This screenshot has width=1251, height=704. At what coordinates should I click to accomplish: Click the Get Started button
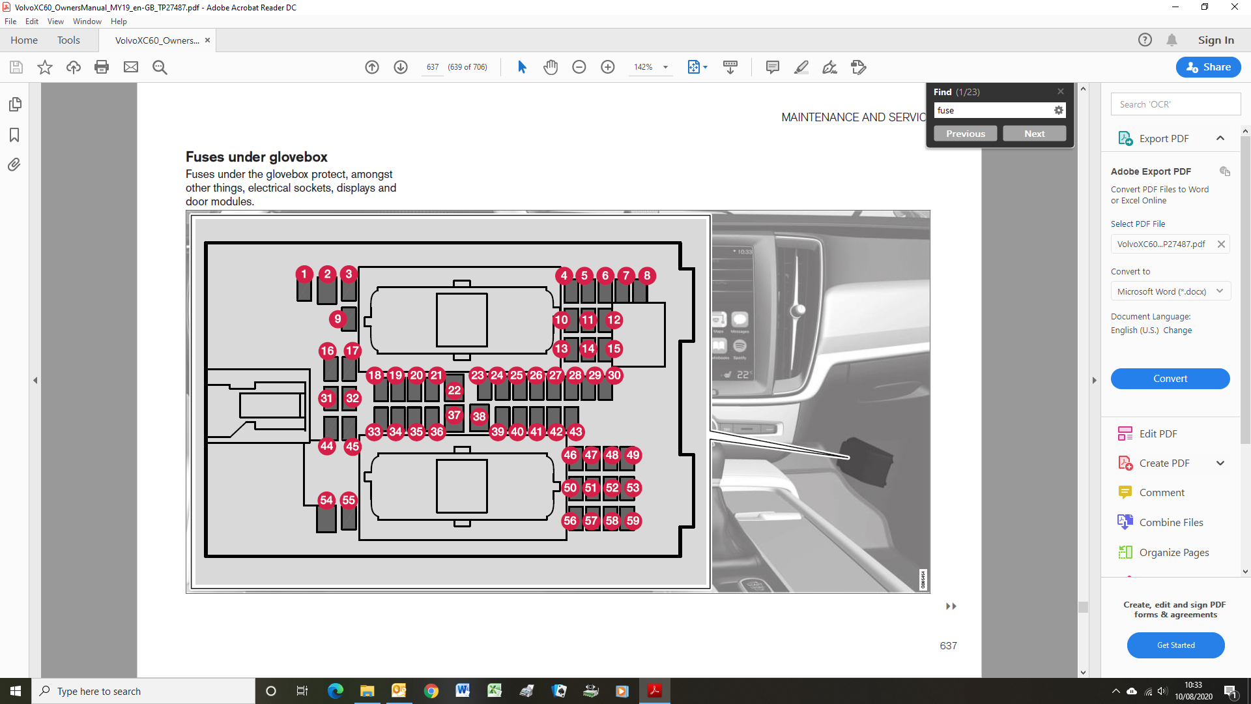1176,645
